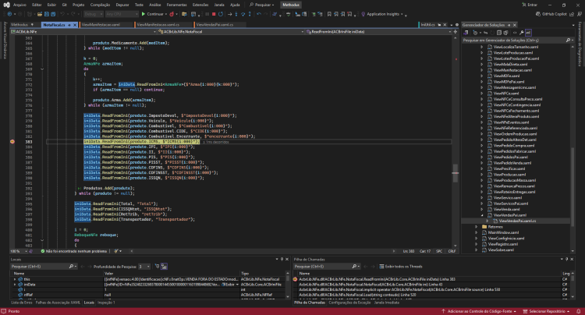
Task: Pause execution with the Break All icon
Action: click(x=207, y=14)
